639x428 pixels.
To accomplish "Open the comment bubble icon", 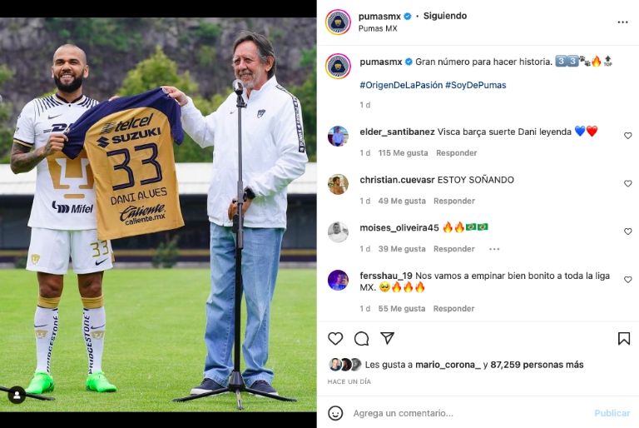I will [x=361, y=339].
